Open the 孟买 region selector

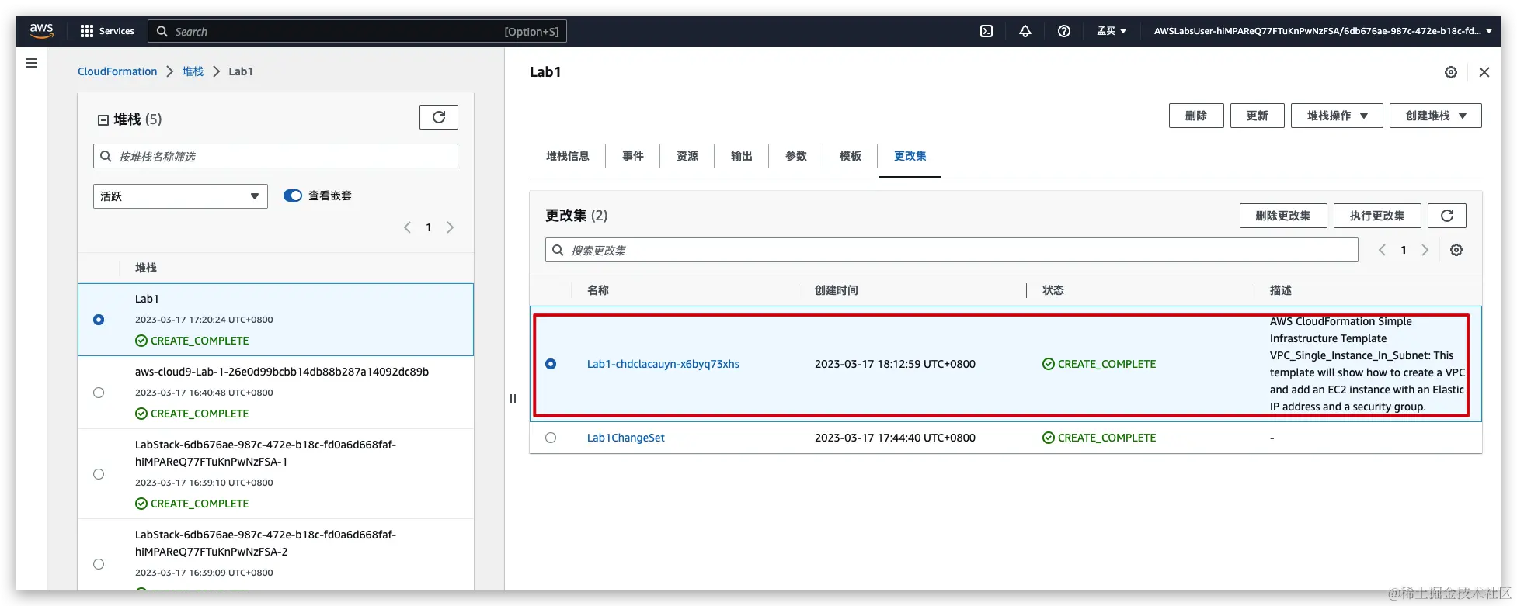[1112, 31]
